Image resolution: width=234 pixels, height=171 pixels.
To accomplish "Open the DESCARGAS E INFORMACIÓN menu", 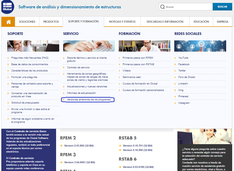I will (165, 22).
